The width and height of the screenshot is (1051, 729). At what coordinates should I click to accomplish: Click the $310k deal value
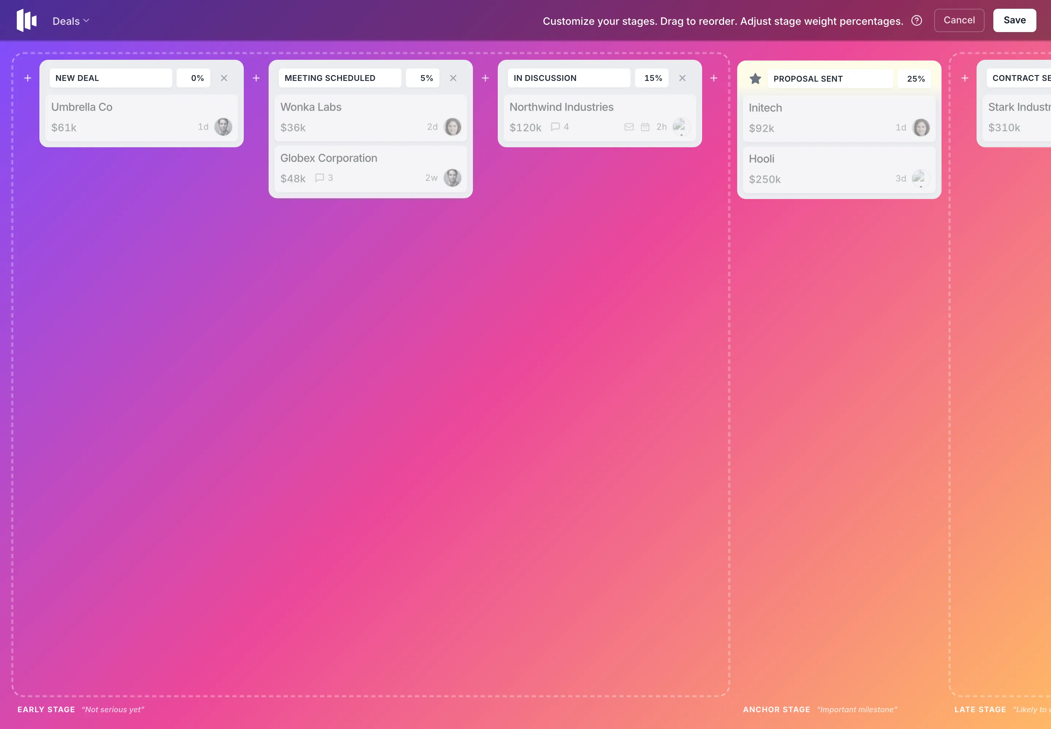[x=1004, y=128]
